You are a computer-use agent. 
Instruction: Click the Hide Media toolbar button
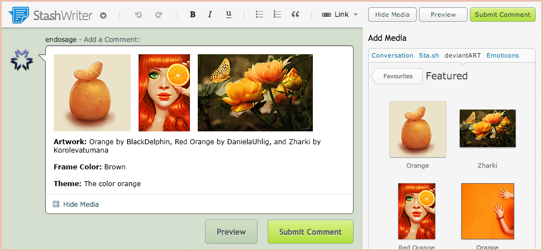(x=392, y=15)
